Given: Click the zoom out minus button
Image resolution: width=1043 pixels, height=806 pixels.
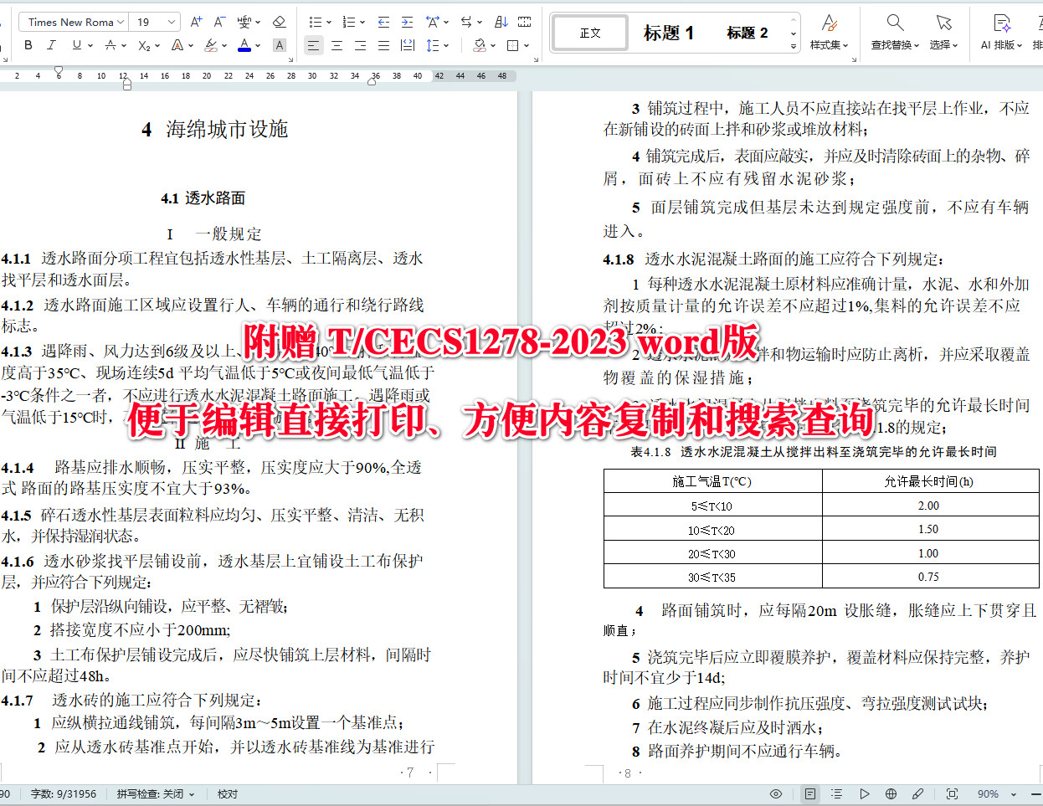Looking at the screenshot, I should tap(1036, 793).
